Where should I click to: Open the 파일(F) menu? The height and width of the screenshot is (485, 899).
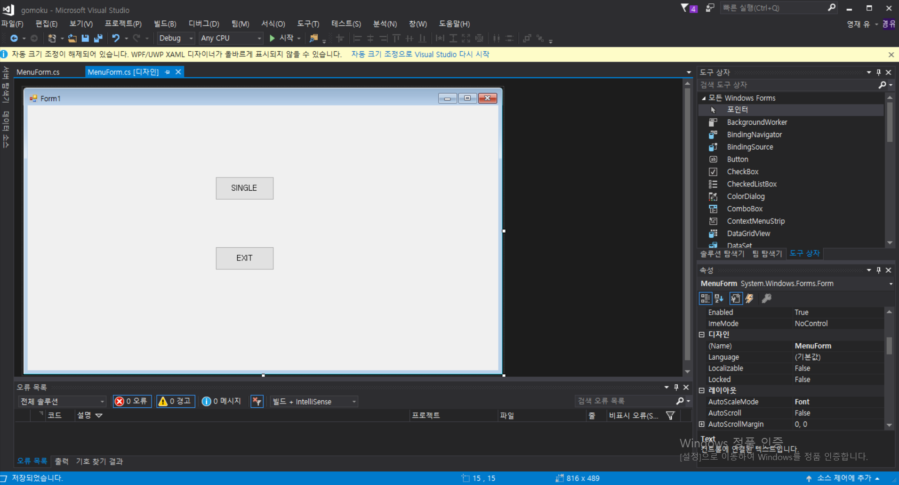[13, 24]
